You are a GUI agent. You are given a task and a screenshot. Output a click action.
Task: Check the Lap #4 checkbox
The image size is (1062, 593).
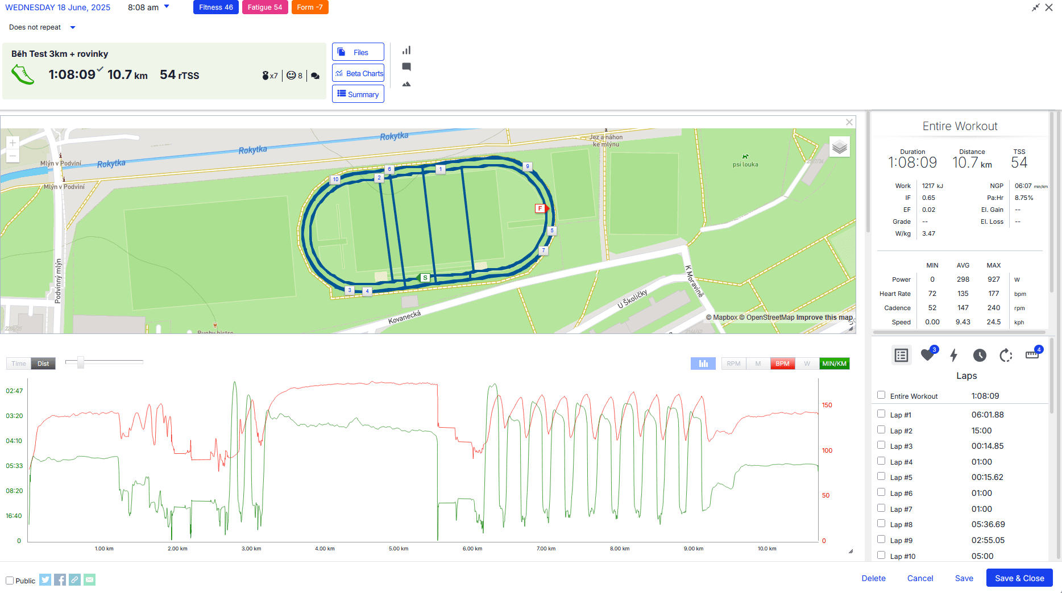(881, 461)
